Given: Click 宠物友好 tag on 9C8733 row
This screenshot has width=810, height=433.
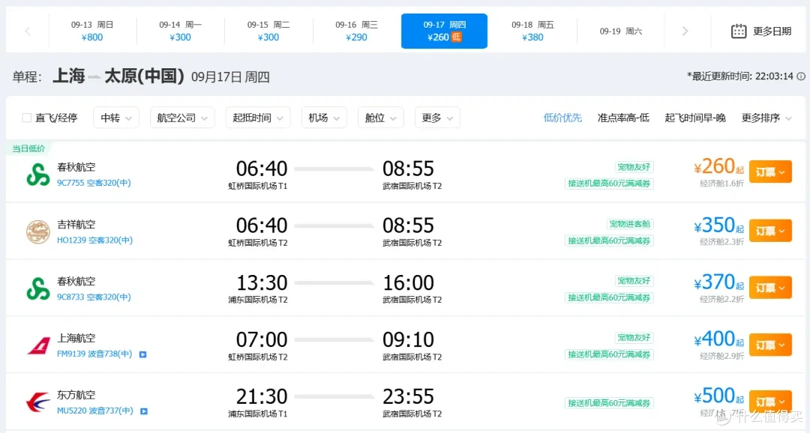Looking at the screenshot, I should (634, 281).
